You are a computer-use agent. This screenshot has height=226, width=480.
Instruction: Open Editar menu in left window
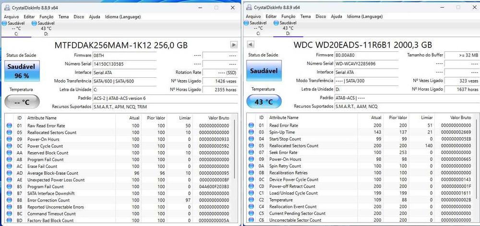click(x=29, y=17)
